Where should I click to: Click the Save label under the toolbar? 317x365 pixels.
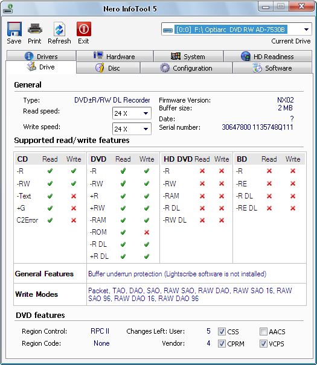click(14, 41)
